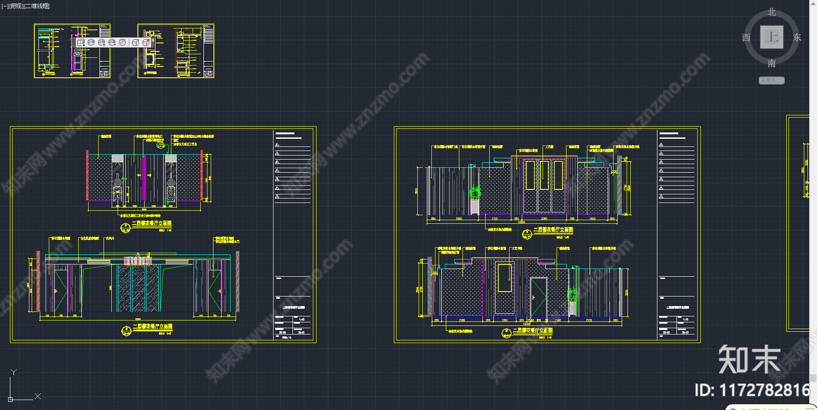Grab the floating toolbar's grip handle
The image size is (817, 410).
click(x=74, y=42)
